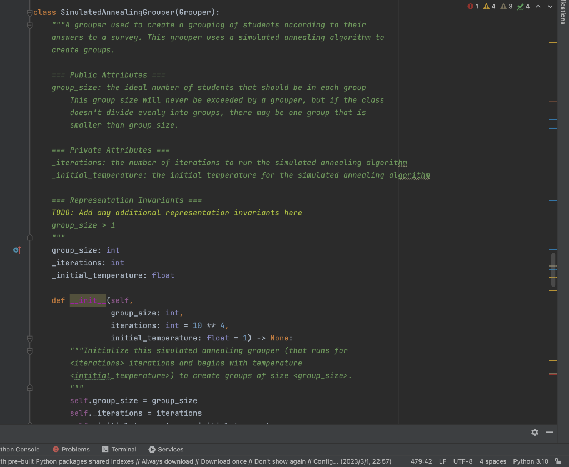This screenshot has height=467, width=569.
Task: Click the yellow warning indicator showing 4
Action: pyautogui.click(x=489, y=6)
